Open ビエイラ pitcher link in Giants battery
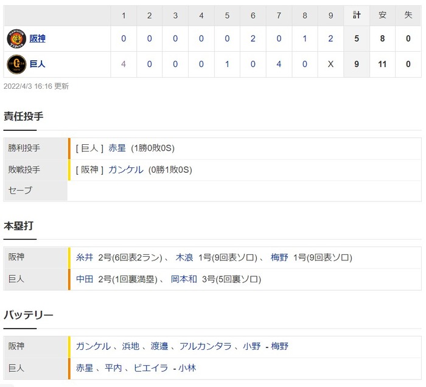426x387 pixels. point(151,368)
